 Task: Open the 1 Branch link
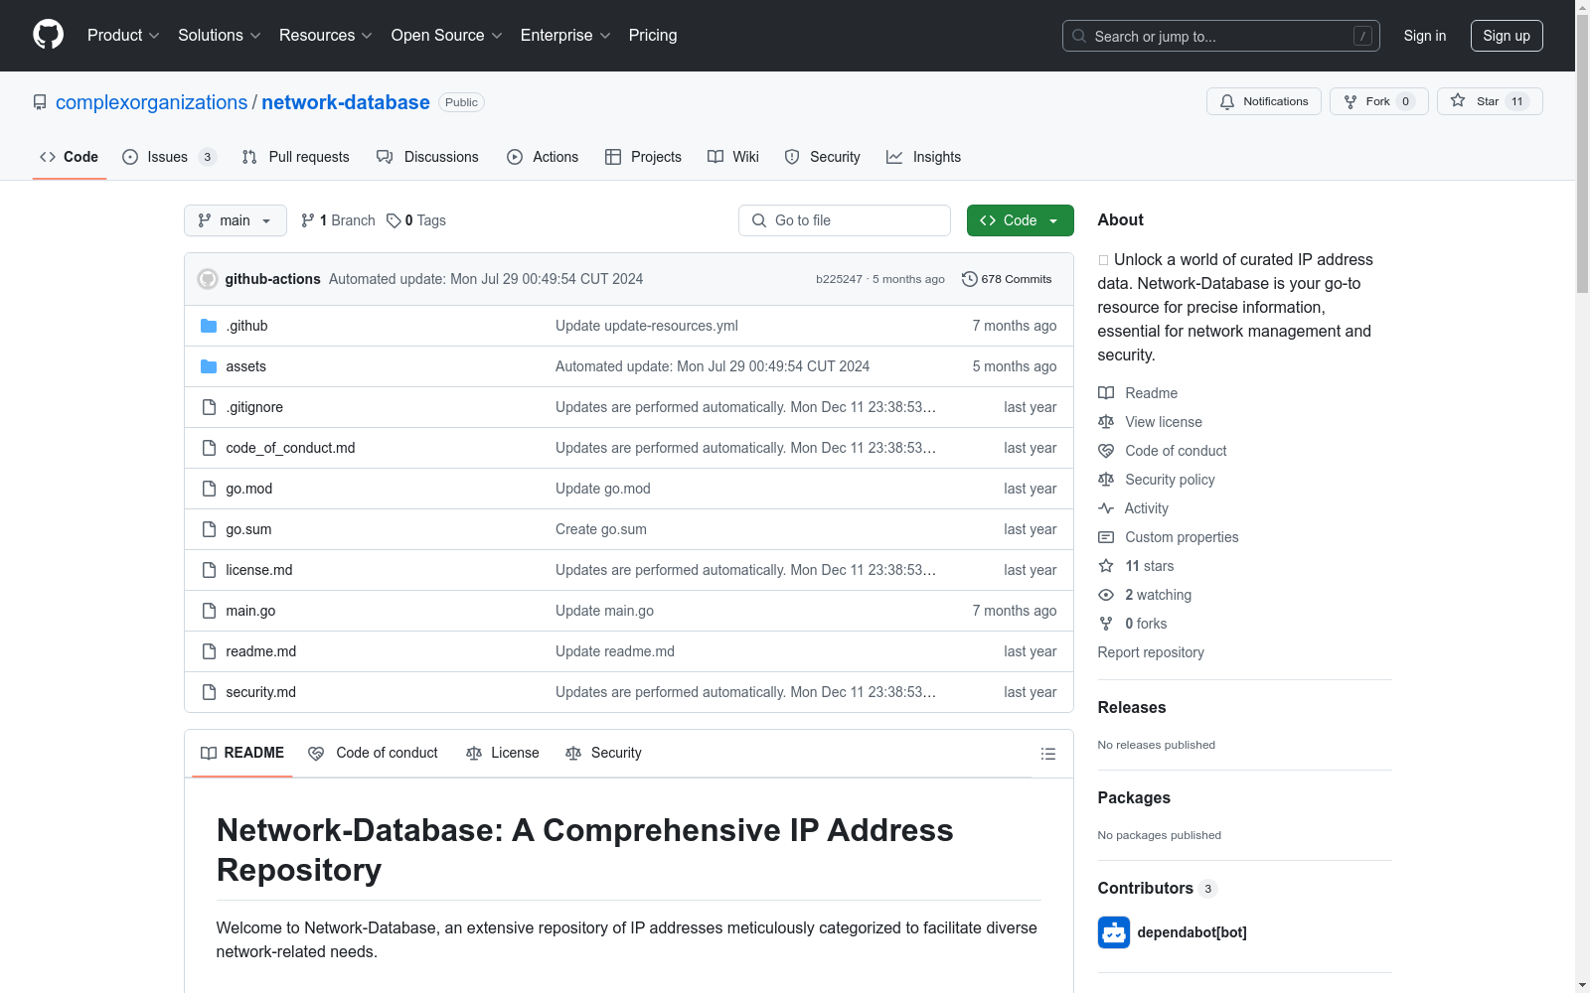[338, 220]
